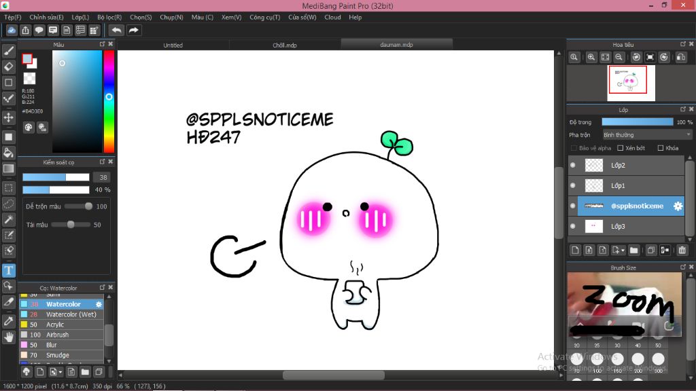
Task: Select the Lasso selection tool
Action: (8, 204)
